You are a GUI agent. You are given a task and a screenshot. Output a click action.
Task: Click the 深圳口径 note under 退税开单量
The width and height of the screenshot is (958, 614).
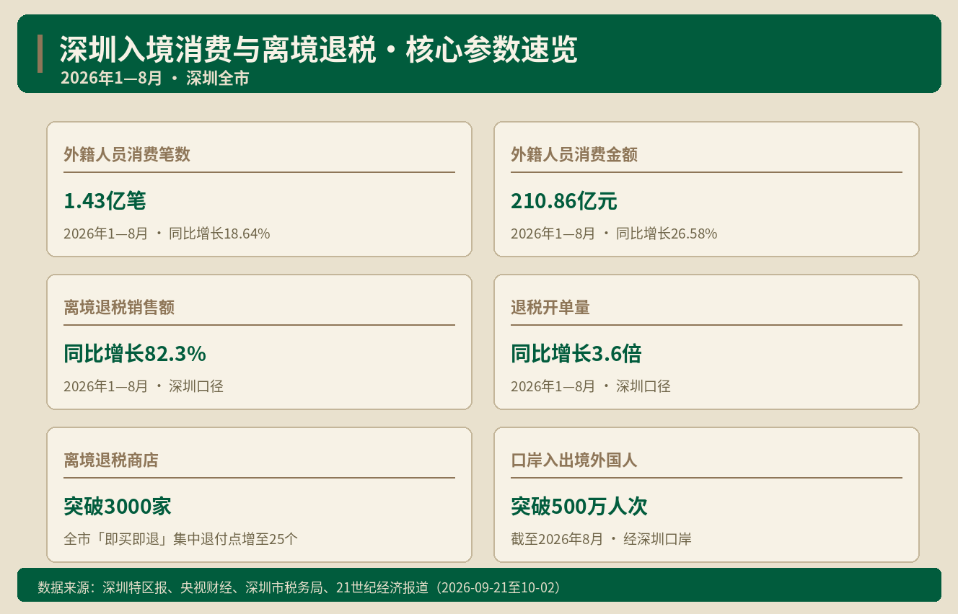(643, 386)
